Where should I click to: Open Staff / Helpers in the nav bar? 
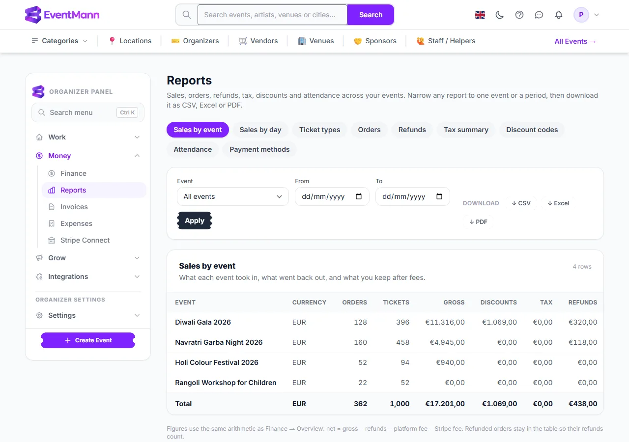coord(446,41)
